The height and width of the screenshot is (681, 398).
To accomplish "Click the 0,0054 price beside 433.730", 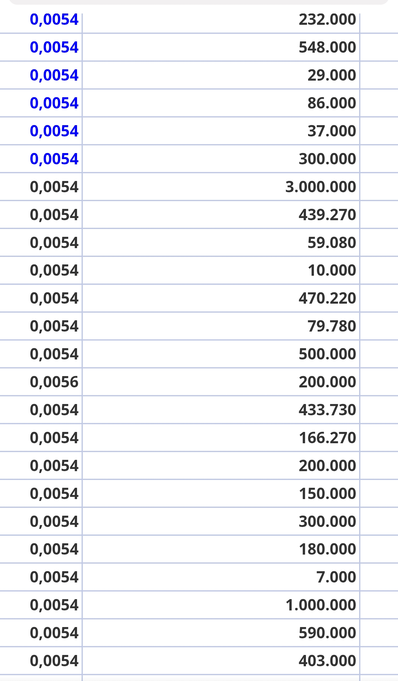I will pyautogui.click(x=54, y=410).
